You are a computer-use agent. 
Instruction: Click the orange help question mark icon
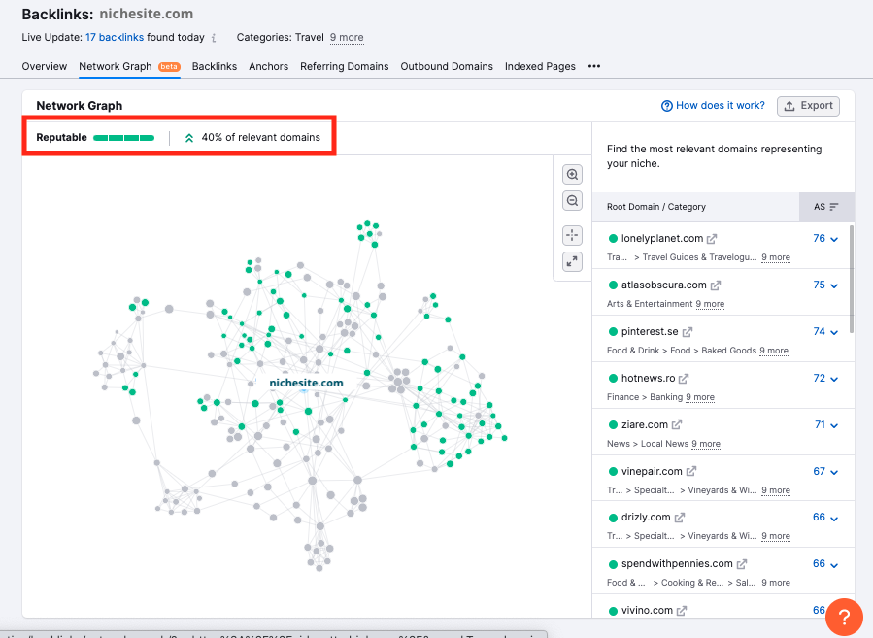(844, 618)
